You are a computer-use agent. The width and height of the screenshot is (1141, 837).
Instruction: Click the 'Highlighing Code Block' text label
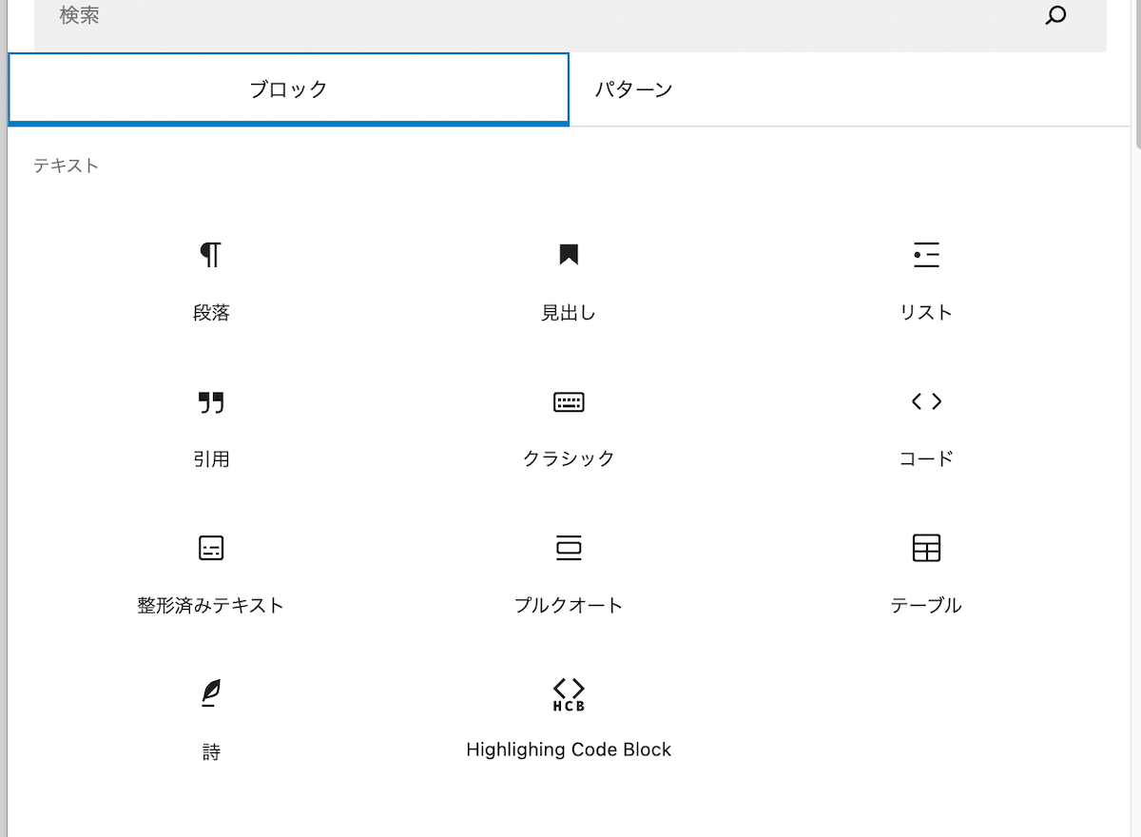click(569, 749)
